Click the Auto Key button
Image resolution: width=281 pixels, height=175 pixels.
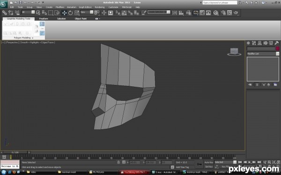[x=209, y=162]
